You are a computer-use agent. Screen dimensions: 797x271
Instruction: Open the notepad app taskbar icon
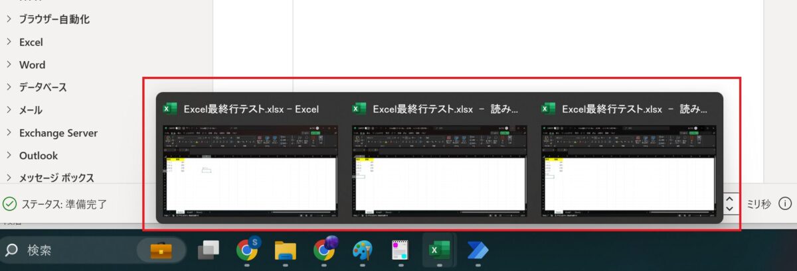(400, 250)
